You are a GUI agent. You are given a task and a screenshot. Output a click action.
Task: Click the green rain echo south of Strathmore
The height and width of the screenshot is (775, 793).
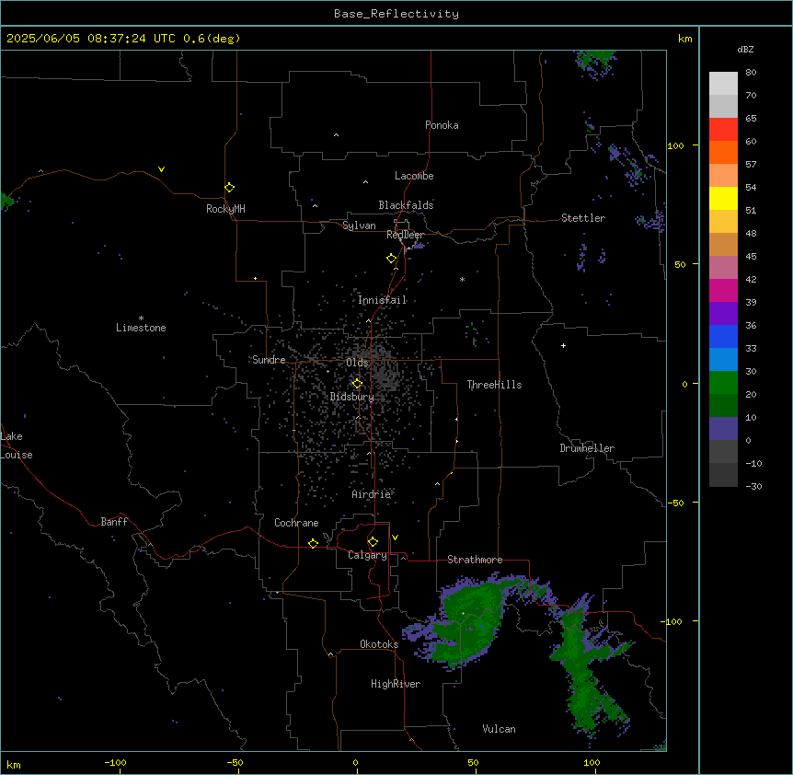[470, 622]
